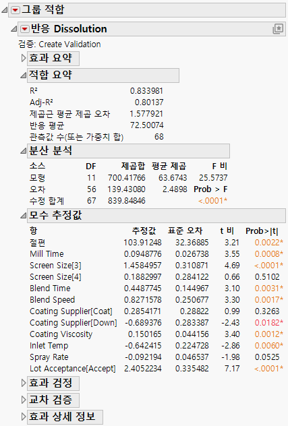Viewport: 288px width, 426px height.
Task: Collapse the 반응 Dissolution outline section
Action: click(x=13, y=29)
